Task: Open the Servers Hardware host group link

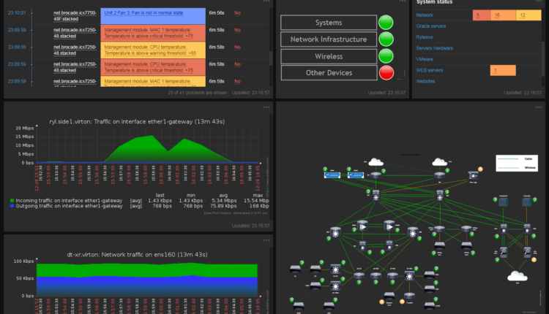Action: click(x=435, y=48)
